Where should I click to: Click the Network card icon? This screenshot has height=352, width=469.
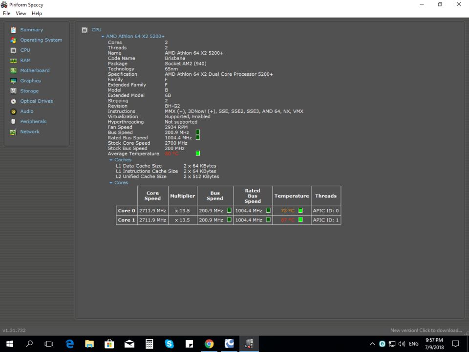13,132
